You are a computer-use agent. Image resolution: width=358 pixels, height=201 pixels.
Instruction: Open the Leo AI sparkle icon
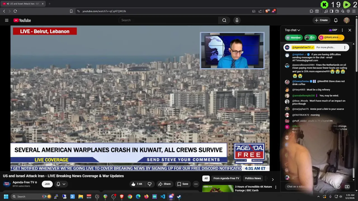343,11
